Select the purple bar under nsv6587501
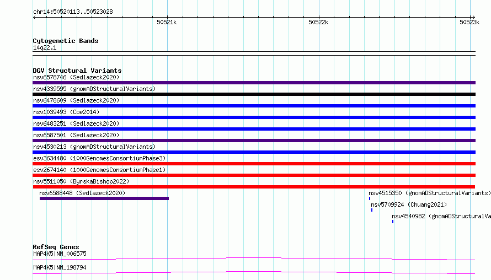Screen dimensions: 491x280 pos(254,141)
